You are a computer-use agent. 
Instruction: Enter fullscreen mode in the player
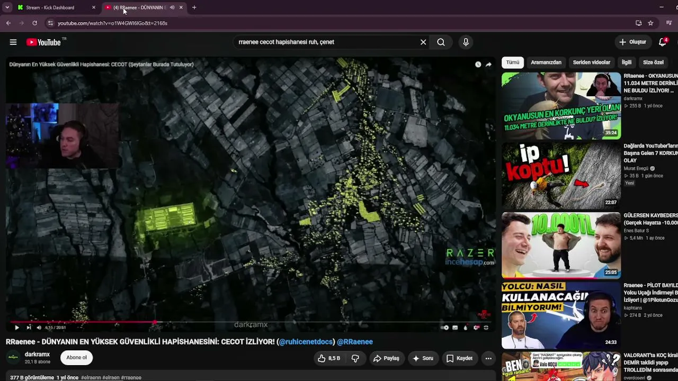(486, 328)
